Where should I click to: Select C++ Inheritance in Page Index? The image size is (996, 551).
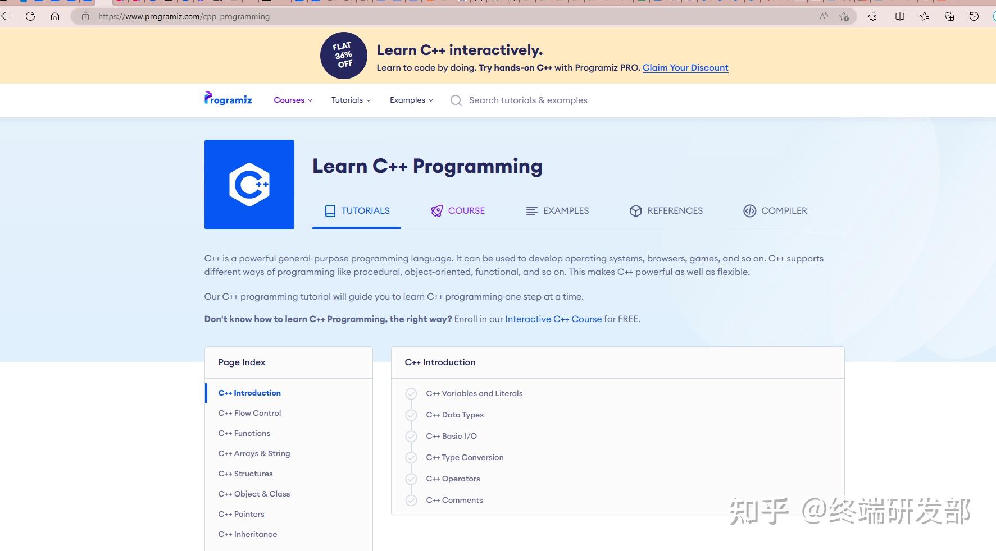point(248,534)
